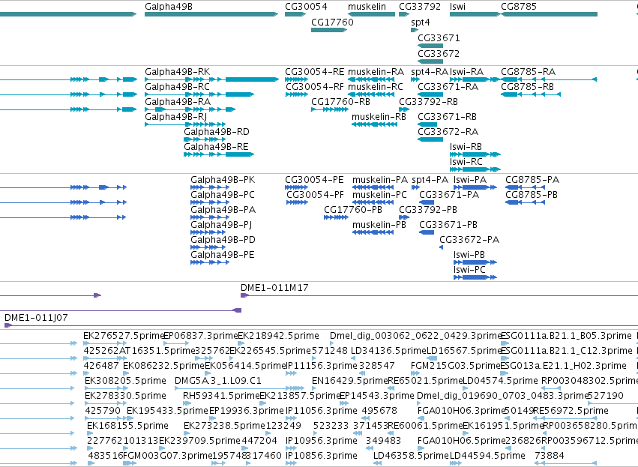Screen dimensions: 638x467
Task: Click the EN16429.5prime EST label
Action: [350, 381]
